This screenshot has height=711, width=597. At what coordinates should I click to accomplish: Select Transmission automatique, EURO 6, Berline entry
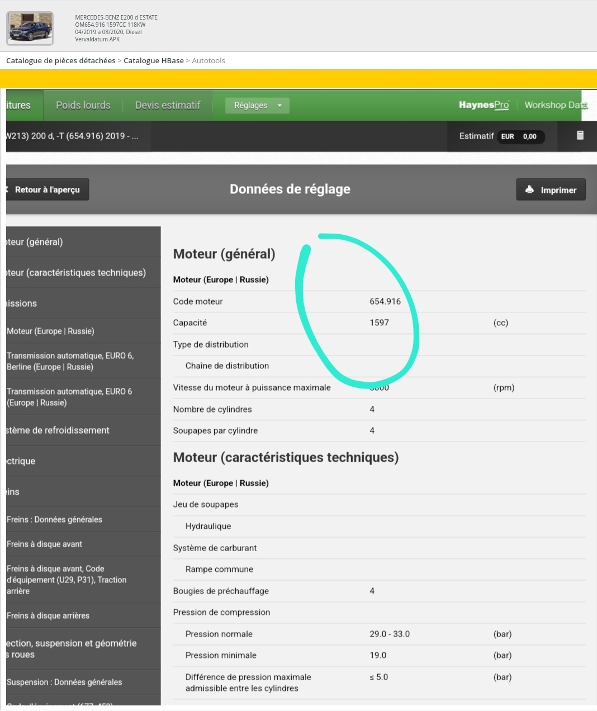83,361
